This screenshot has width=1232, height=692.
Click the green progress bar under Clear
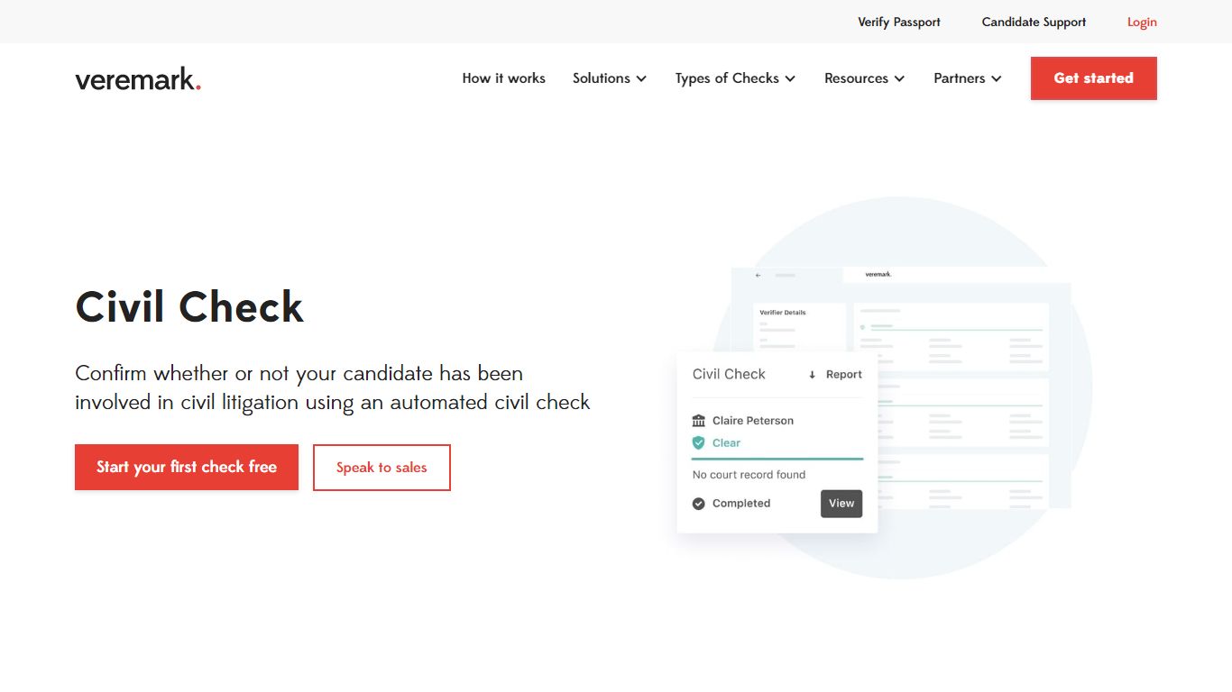click(x=777, y=459)
